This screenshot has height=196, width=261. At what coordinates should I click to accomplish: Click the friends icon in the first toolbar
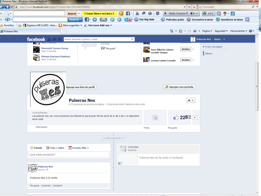click(x=137, y=14)
